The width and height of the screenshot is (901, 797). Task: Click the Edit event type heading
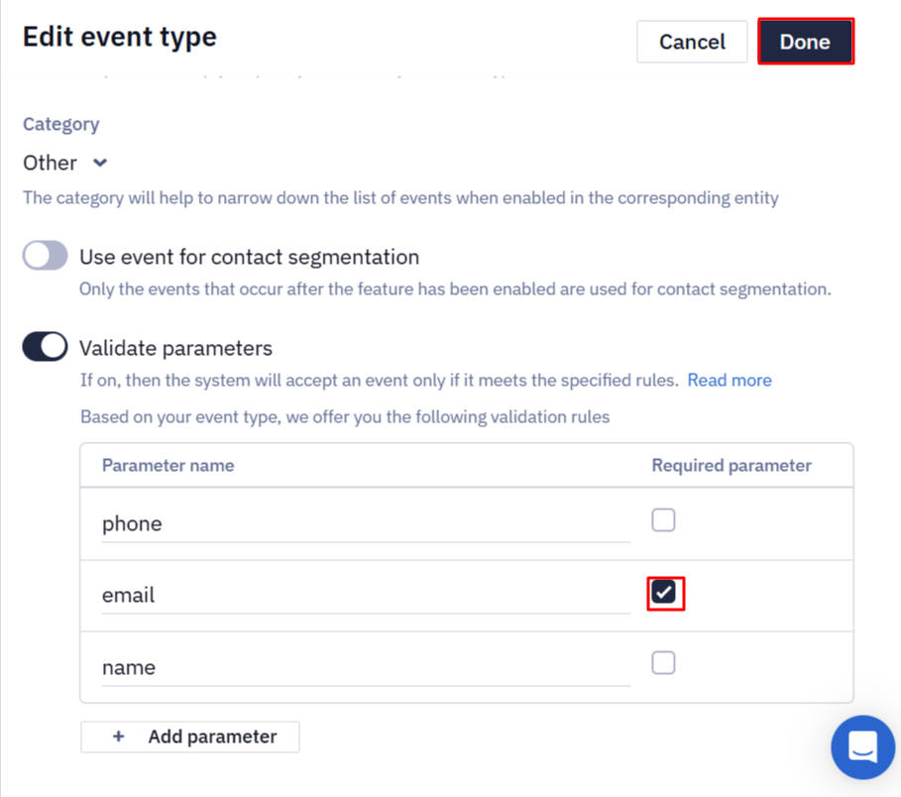[x=120, y=38]
